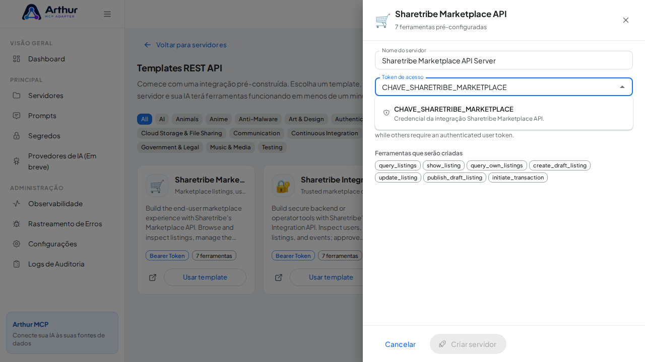
Task: Click the Arthur MCP Adapter logo
Action: (x=50, y=12)
